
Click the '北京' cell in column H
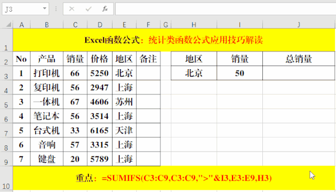(x=194, y=73)
